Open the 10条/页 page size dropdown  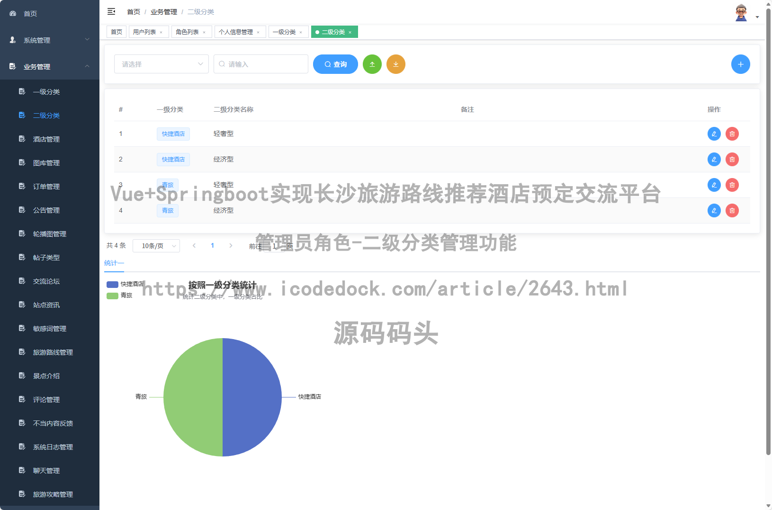click(x=156, y=245)
